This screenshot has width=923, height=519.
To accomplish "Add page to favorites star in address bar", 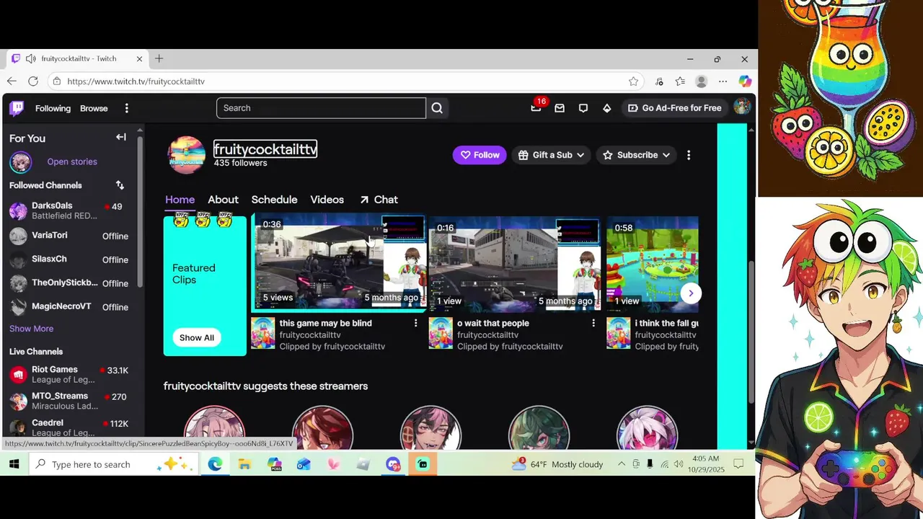I will tap(633, 81).
